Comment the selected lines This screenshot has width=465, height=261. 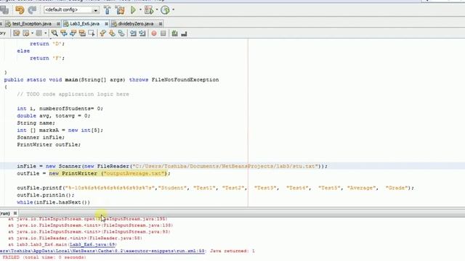pos(174,33)
